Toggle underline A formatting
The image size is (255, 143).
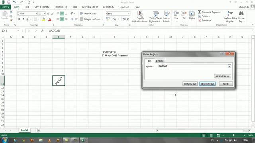(x=27, y=19)
